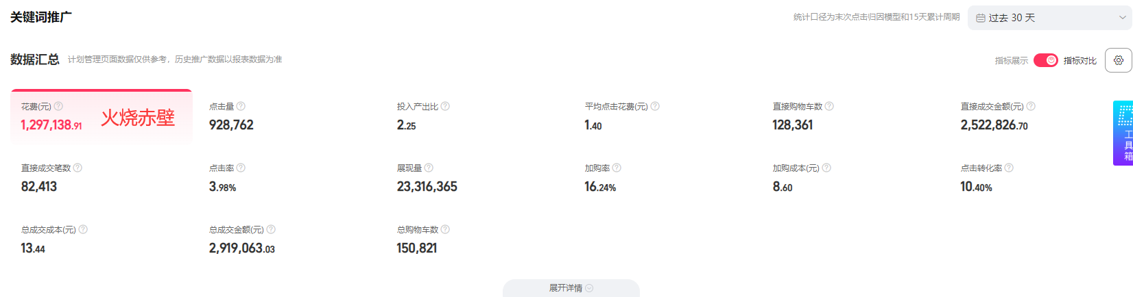Click help icon beside 点击转化率
Image resolution: width=1133 pixels, height=297 pixels.
[1009, 168]
